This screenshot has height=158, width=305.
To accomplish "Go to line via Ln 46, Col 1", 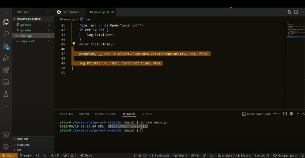I will click(x=152, y=156).
